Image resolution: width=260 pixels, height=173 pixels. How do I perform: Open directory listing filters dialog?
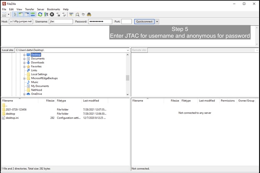pos(71,15)
